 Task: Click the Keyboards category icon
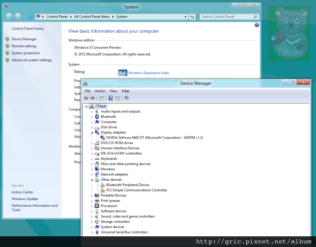click(x=97, y=159)
